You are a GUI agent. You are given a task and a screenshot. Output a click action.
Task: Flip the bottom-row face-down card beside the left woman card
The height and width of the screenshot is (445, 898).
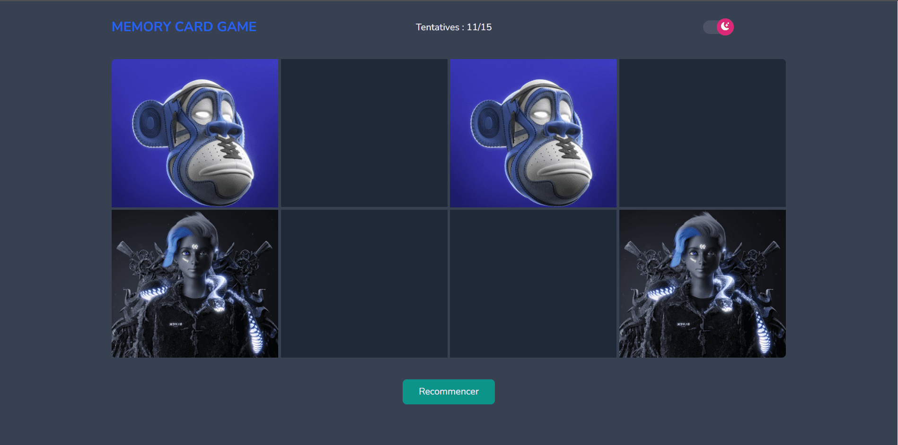click(x=364, y=283)
